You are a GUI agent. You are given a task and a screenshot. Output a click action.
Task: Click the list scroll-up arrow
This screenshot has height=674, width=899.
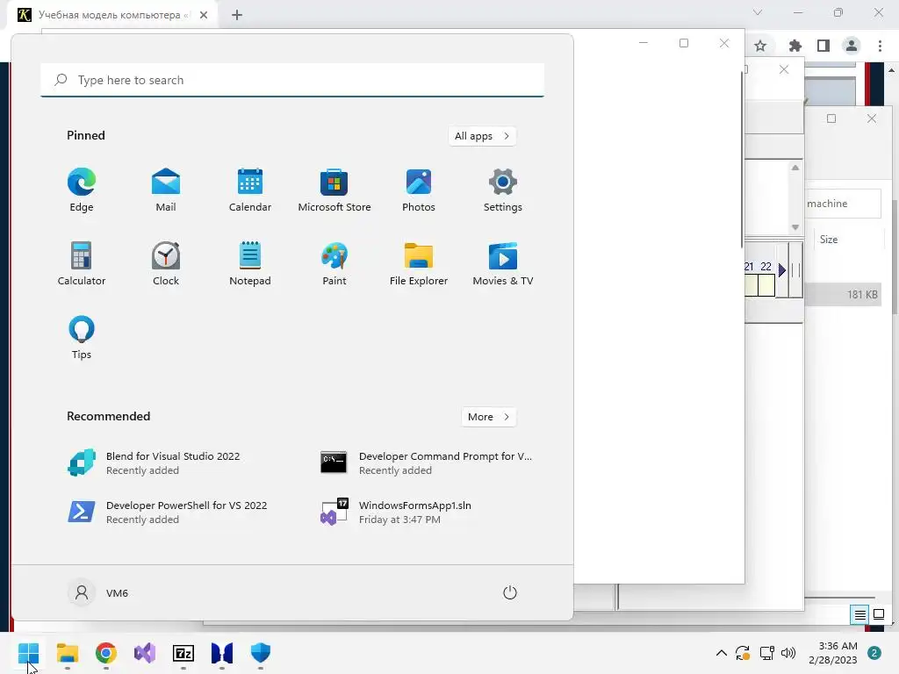795,168
